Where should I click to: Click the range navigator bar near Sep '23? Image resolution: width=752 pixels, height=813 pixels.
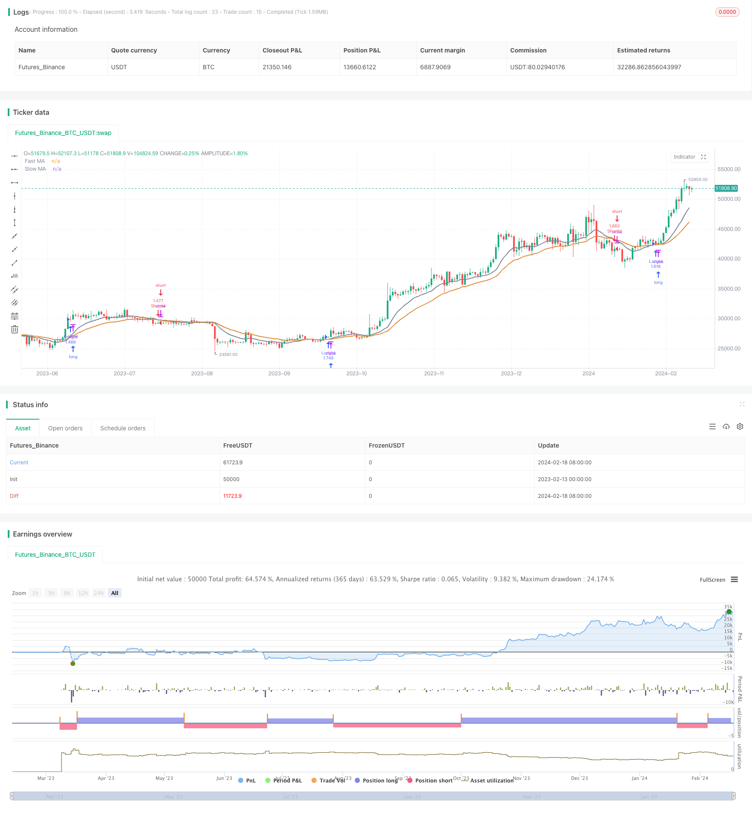click(x=413, y=796)
